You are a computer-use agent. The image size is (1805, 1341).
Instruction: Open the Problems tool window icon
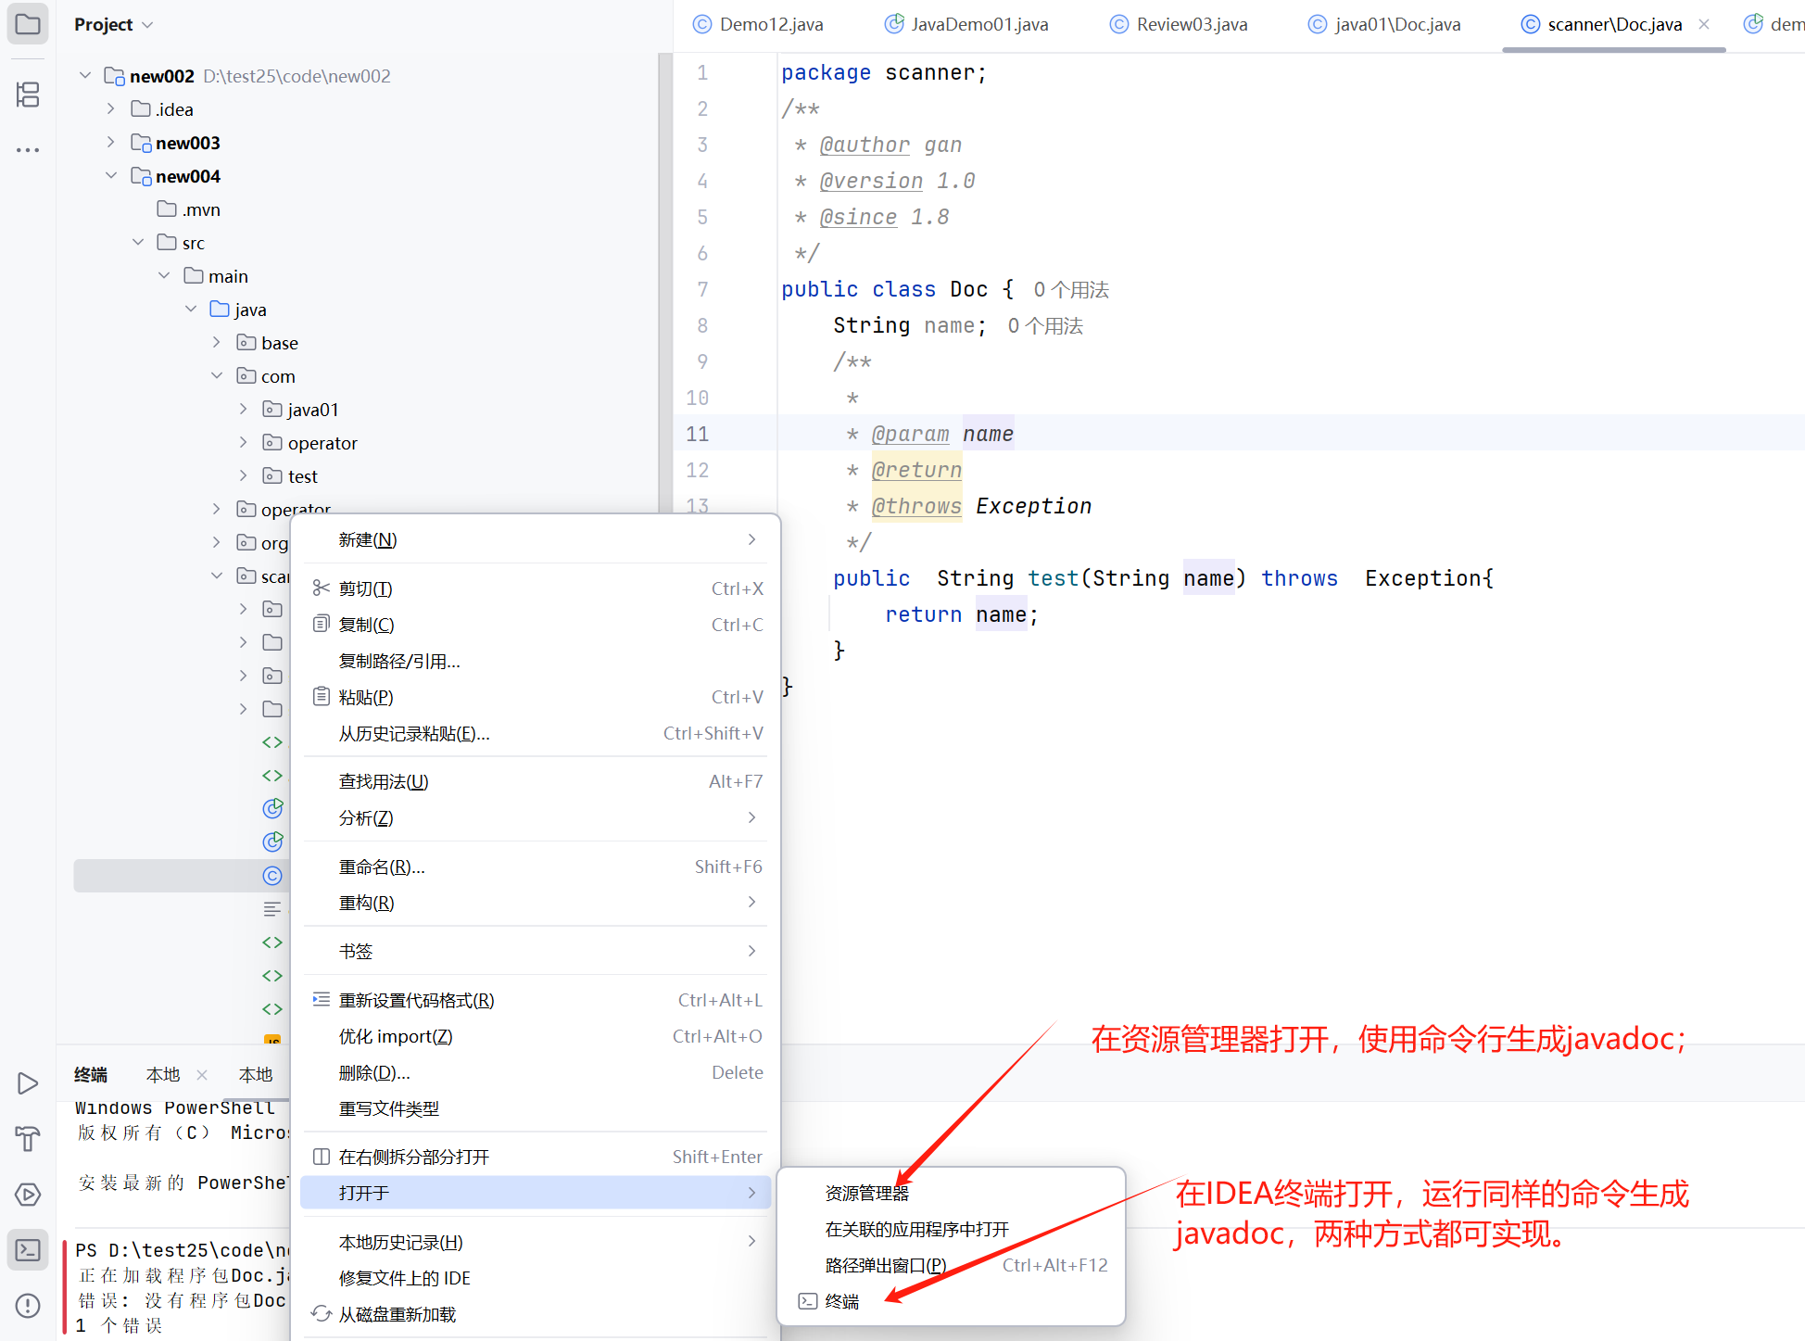pyautogui.click(x=28, y=1306)
